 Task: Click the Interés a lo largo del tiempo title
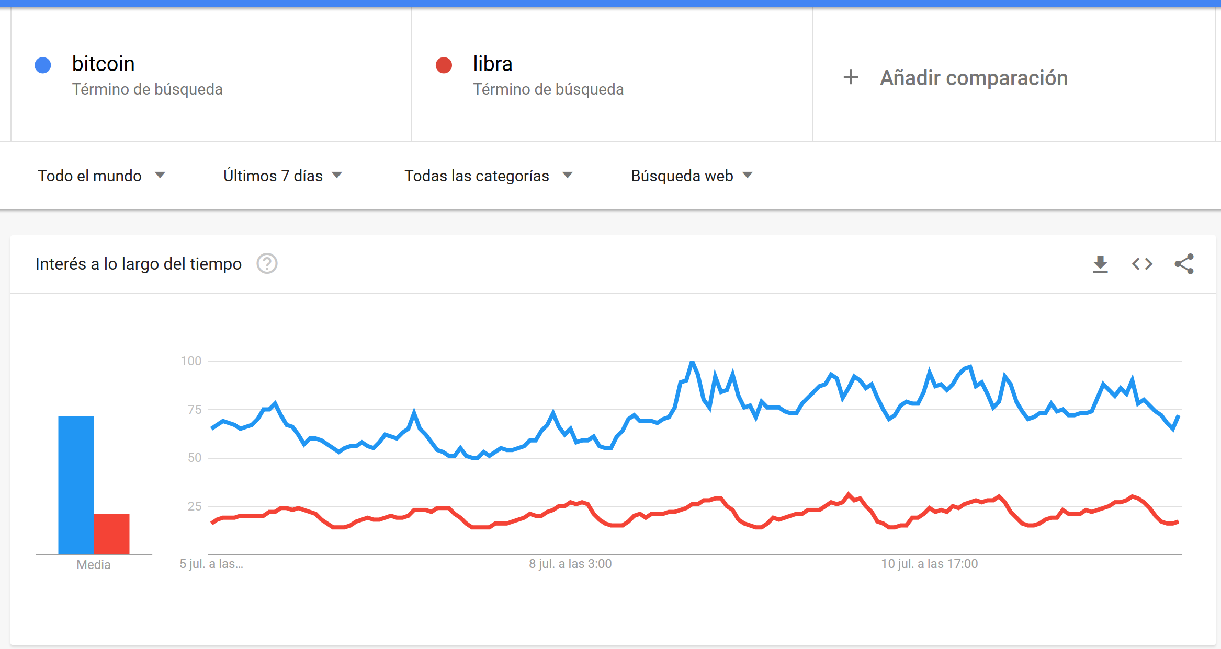point(139,264)
